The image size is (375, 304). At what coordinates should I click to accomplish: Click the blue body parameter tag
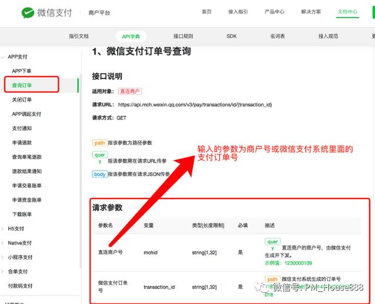tap(100, 174)
